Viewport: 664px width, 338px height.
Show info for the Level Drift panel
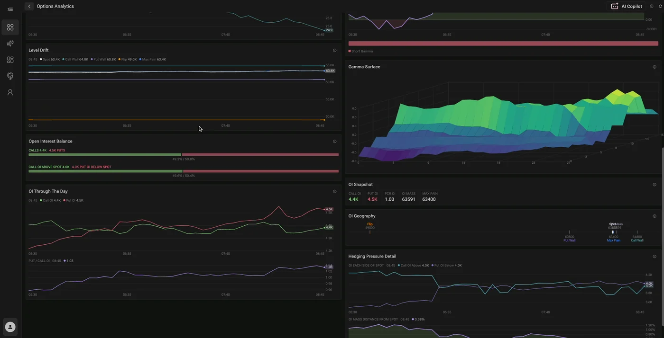point(334,50)
